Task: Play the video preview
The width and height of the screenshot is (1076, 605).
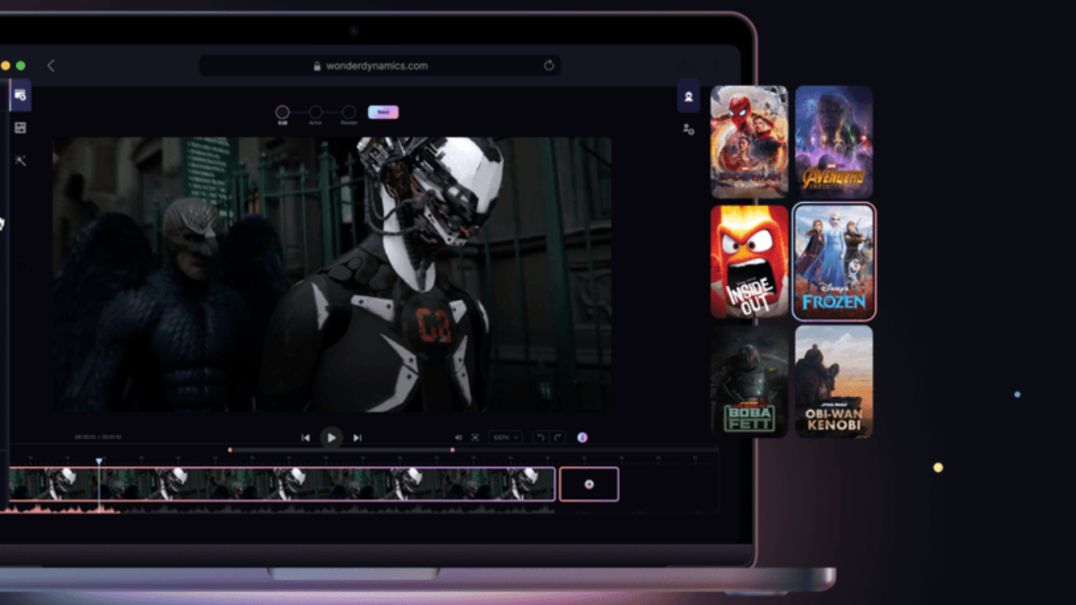Action: [x=331, y=438]
